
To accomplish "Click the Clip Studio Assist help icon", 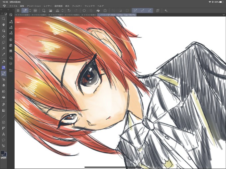I will point(158,11).
